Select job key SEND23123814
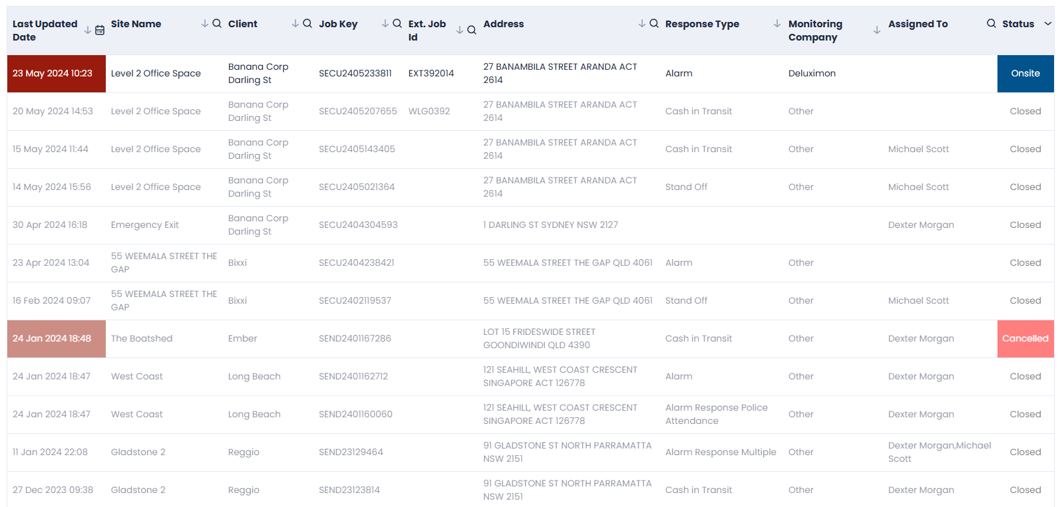Viewport: 1064px width, 507px height. (x=349, y=490)
